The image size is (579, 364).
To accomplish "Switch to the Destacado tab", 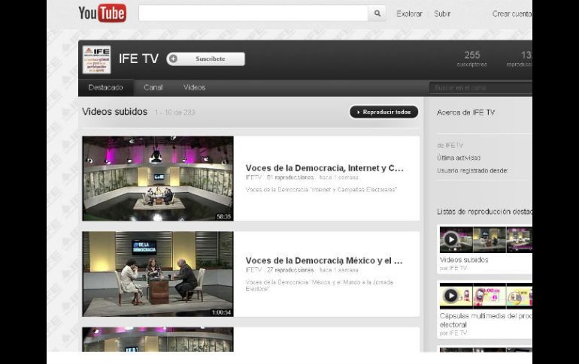I will (105, 88).
